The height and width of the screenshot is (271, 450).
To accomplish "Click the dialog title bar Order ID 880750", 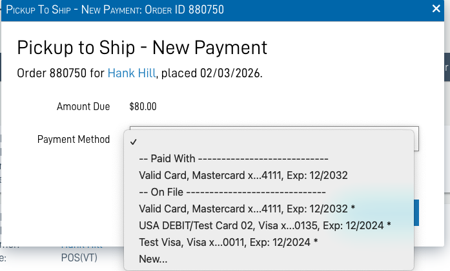I will click(x=115, y=10).
